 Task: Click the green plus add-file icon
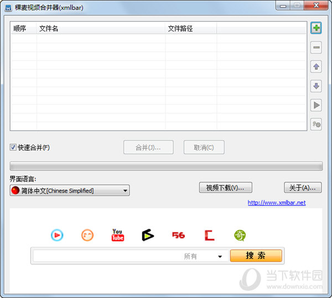tap(316, 28)
